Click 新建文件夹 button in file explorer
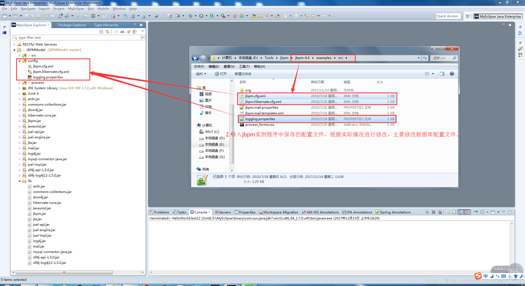525x286 pixels. pyautogui.click(x=243, y=74)
